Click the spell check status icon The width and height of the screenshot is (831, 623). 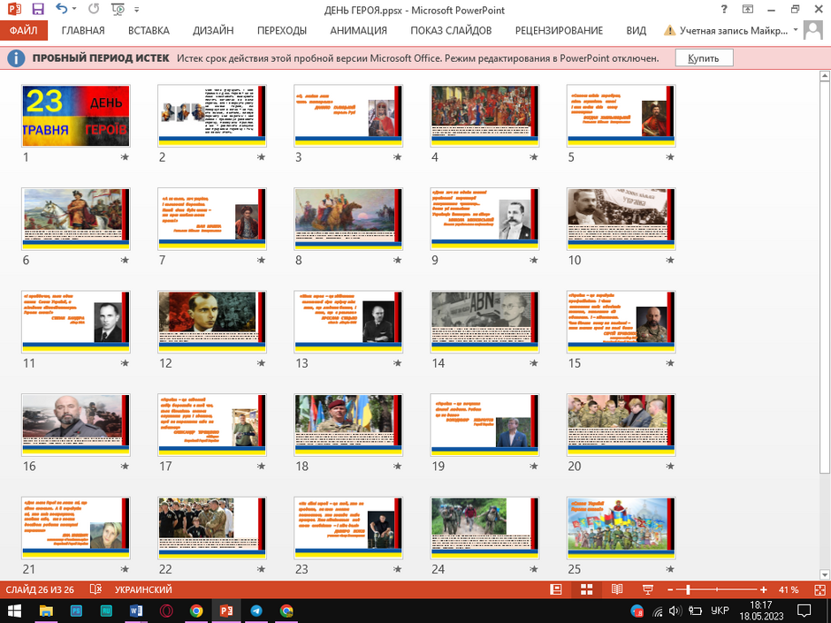pos(96,589)
